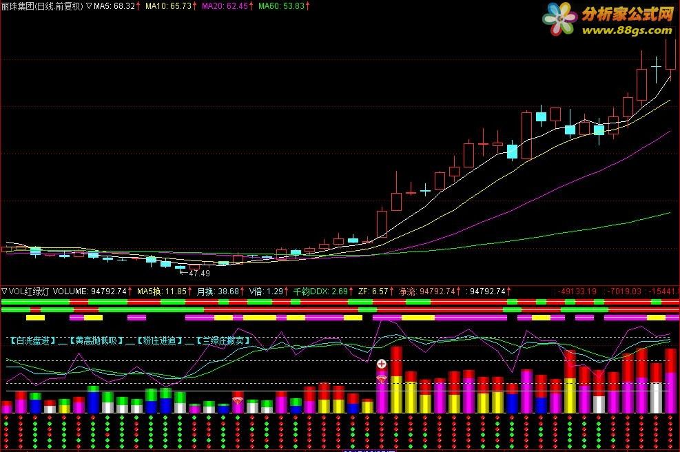Viewport: 680px width, 452px height.
Task: Select the VOL红绿灯 indicator name
Action: click(x=29, y=291)
